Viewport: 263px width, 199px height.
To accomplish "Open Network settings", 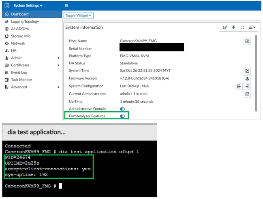I will pos(32,43).
